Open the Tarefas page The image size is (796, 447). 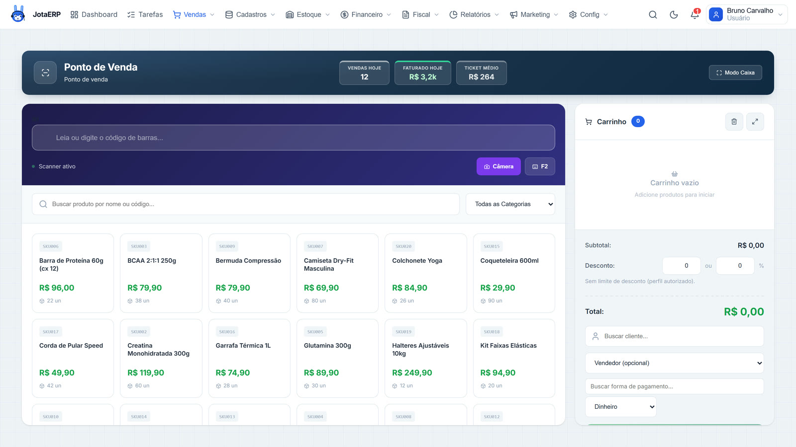coord(145,14)
